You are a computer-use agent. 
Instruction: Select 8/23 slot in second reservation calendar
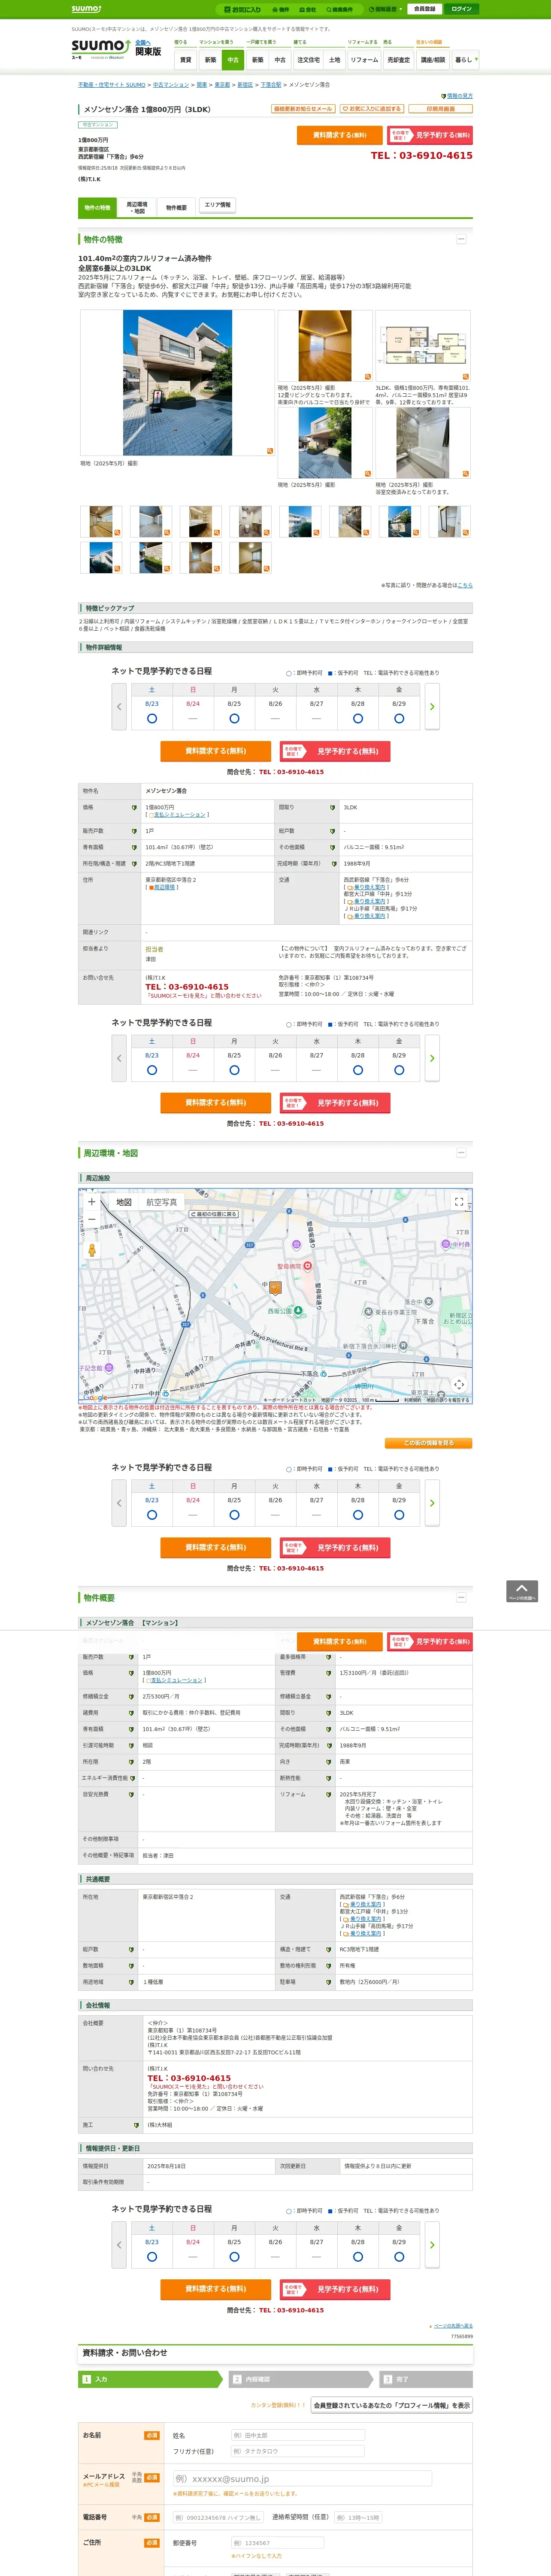pyautogui.click(x=152, y=1070)
